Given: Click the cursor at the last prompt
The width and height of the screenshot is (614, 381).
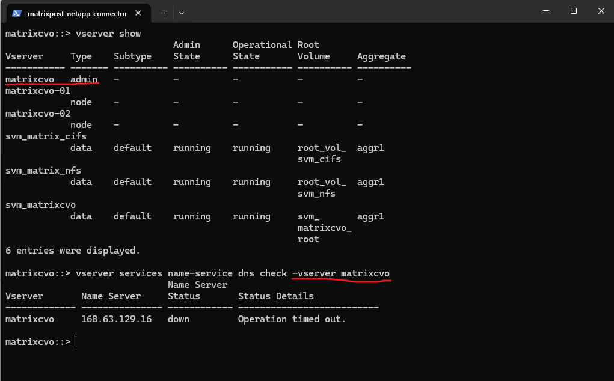Looking at the screenshot, I should [x=76, y=341].
